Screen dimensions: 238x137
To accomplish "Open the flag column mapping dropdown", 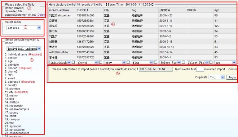I will (142, 62).
